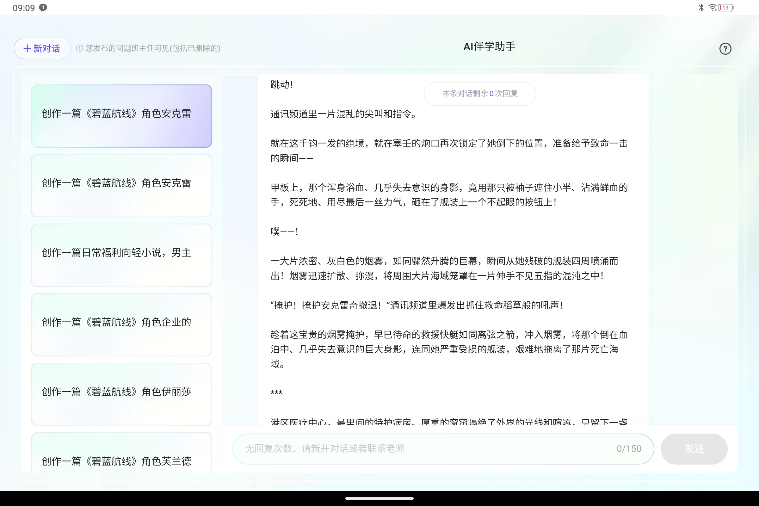759x506 pixels.
Task: Click the 跳动！ line at top
Action: (282, 84)
